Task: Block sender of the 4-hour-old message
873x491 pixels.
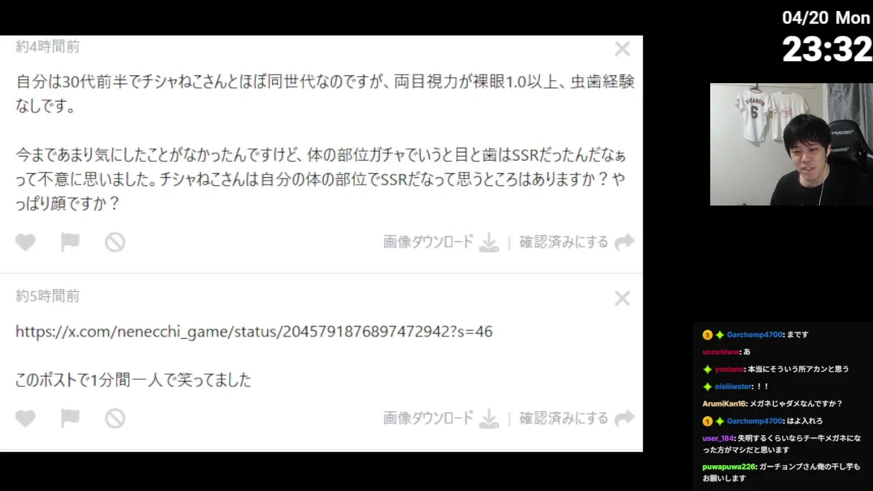Action: click(x=115, y=242)
